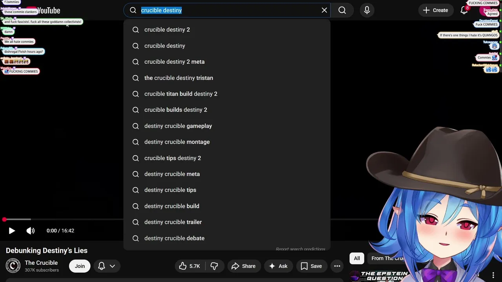Start voice search with the microphone icon
The height and width of the screenshot is (282, 502).
[367, 10]
